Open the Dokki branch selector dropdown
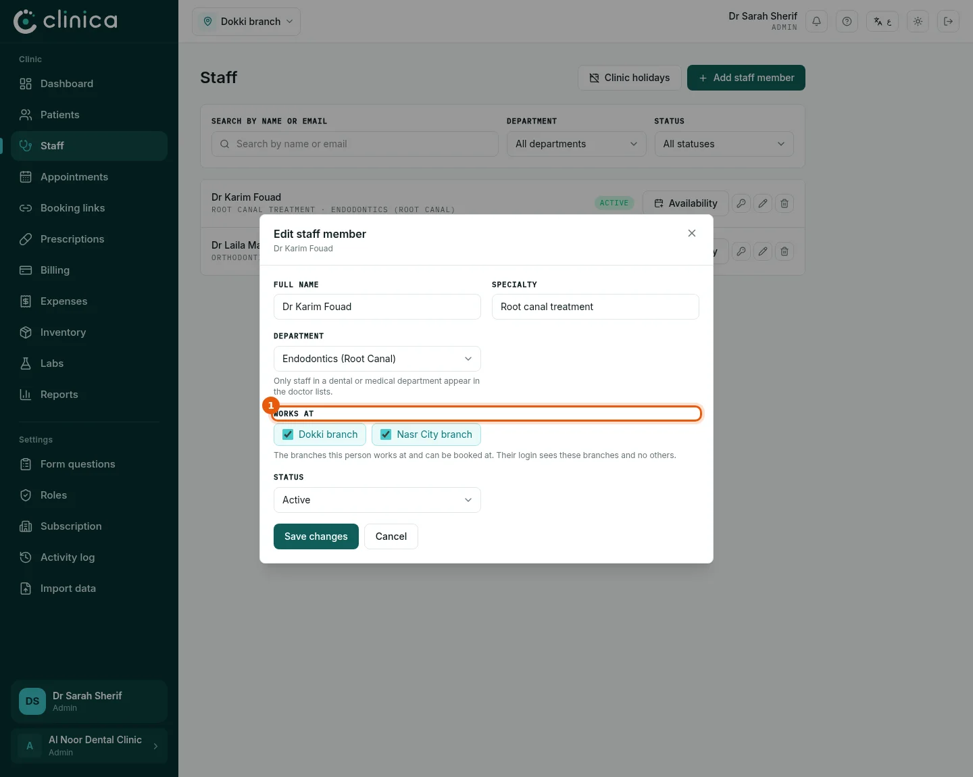The image size is (973, 777). pyautogui.click(x=247, y=22)
